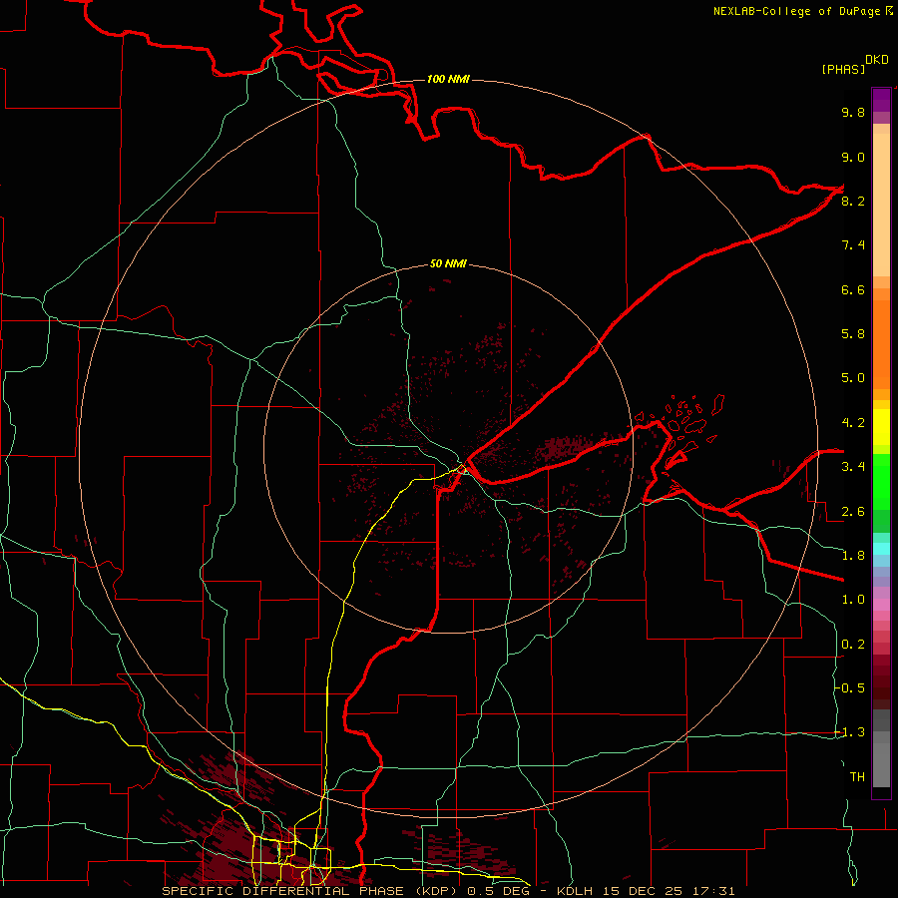Image resolution: width=898 pixels, height=898 pixels.
Task: Click the [PHAS] units label
Action: pyautogui.click(x=843, y=69)
